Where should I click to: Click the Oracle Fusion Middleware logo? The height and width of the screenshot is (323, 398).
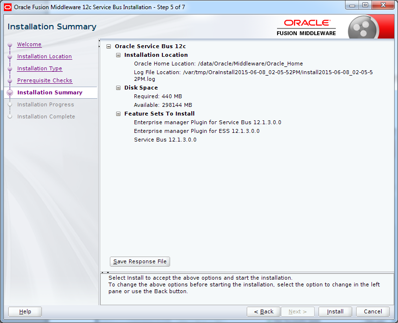pyautogui.click(x=306, y=27)
